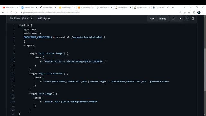The image size is (206, 116).
Task: Select line number 1
Action: click(x=14, y=25)
